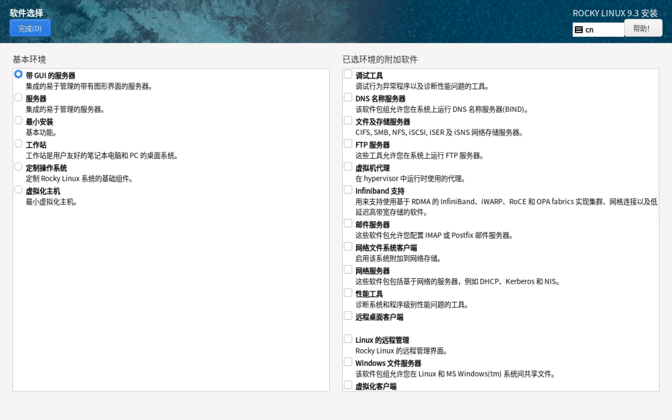Check the 虚拟机代理 add-on

[x=348, y=167]
